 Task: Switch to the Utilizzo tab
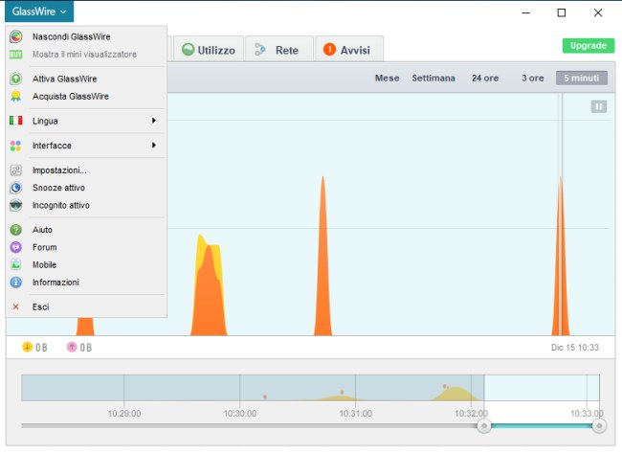(x=209, y=49)
